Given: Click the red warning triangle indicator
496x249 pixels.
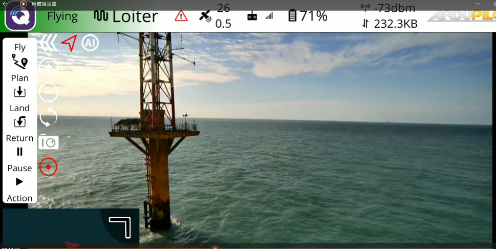Looking at the screenshot, I should pos(181,16).
